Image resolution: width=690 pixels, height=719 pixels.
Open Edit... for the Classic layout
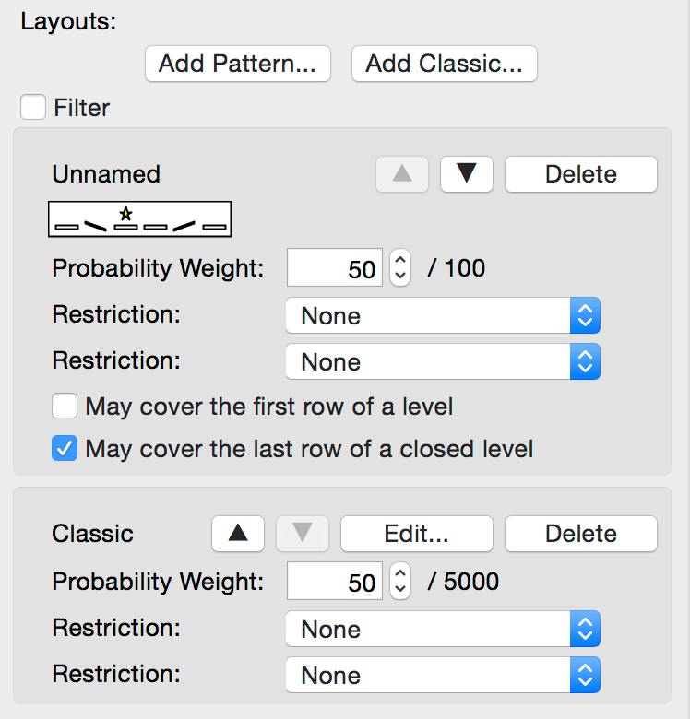click(417, 534)
